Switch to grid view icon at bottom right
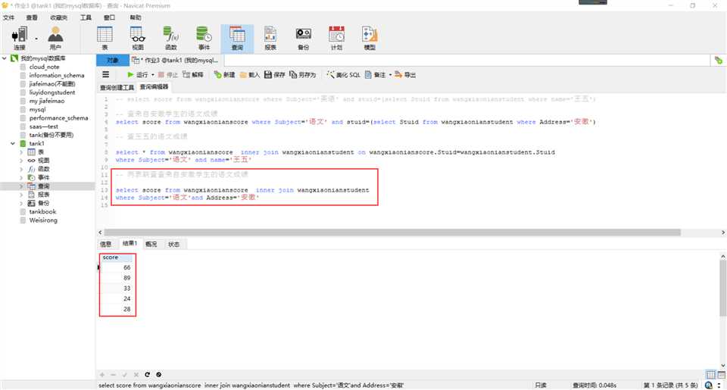 [x=710, y=374]
